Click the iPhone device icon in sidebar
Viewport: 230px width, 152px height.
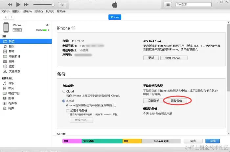point(6,27)
